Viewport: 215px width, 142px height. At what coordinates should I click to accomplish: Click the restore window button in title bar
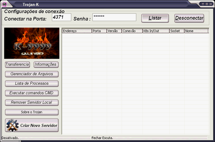pyautogui.click(x=206, y=4)
